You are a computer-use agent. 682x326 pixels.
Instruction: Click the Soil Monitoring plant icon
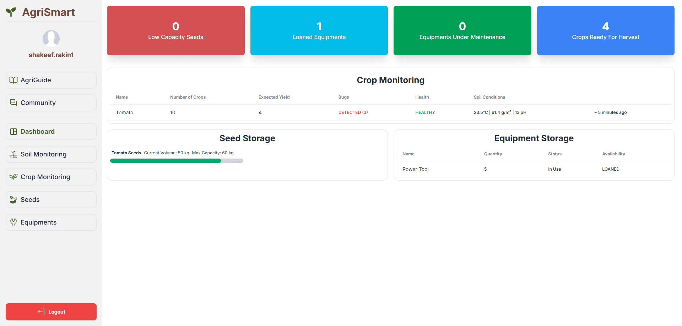[x=13, y=154]
